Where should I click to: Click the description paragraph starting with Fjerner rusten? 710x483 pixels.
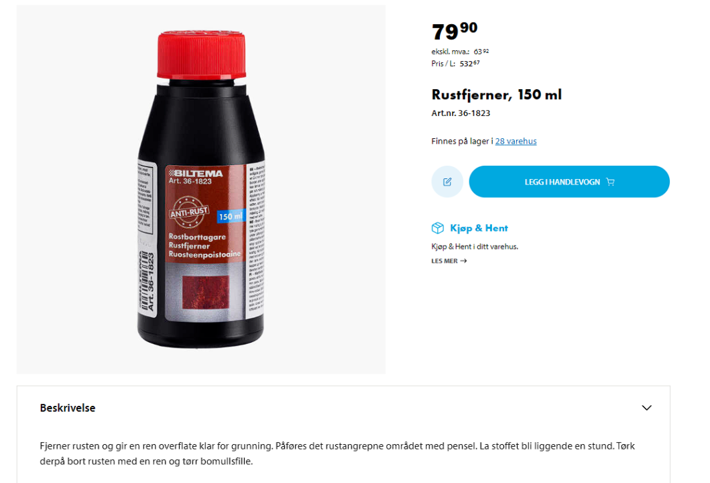(x=337, y=453)
